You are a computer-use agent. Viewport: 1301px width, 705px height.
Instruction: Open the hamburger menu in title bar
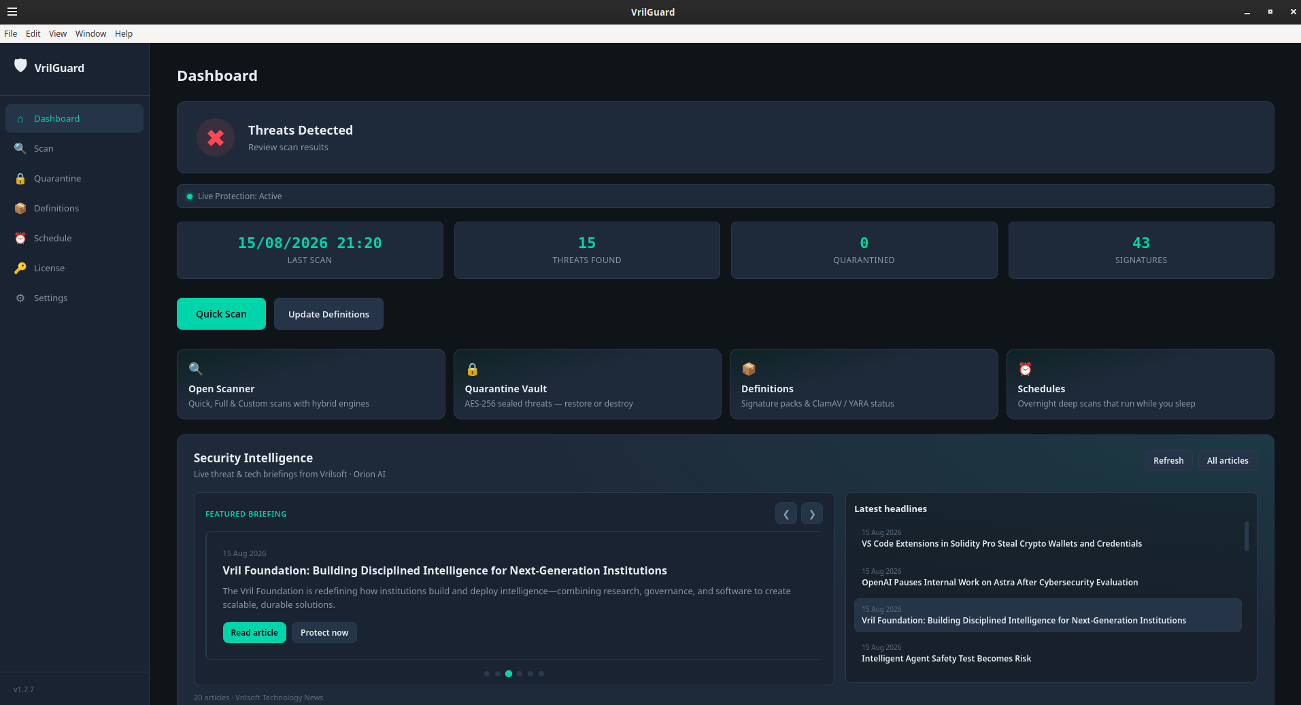[12, 12]
